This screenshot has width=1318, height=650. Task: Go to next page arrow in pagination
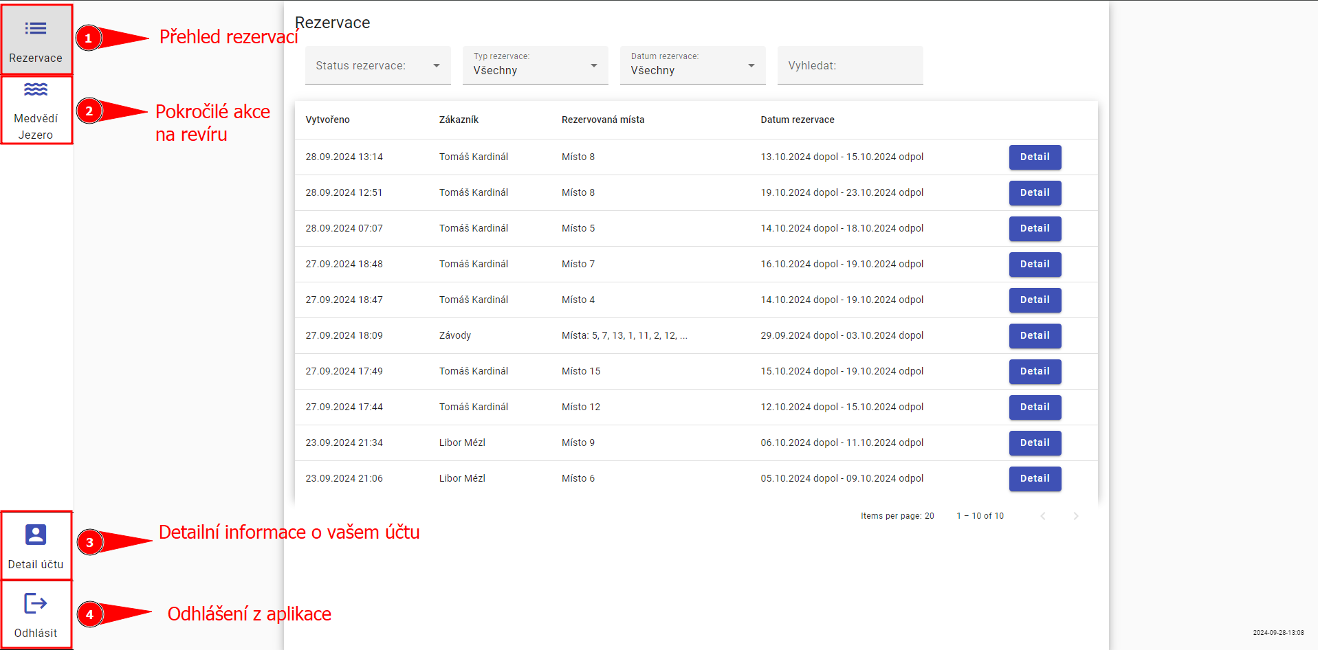[x=1076, y=516]
